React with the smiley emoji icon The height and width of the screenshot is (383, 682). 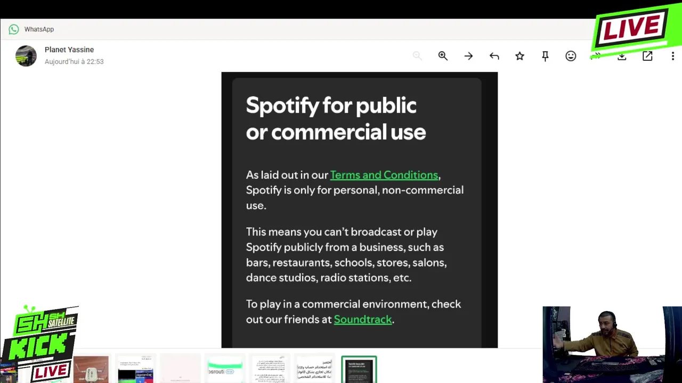coord(571,56)
